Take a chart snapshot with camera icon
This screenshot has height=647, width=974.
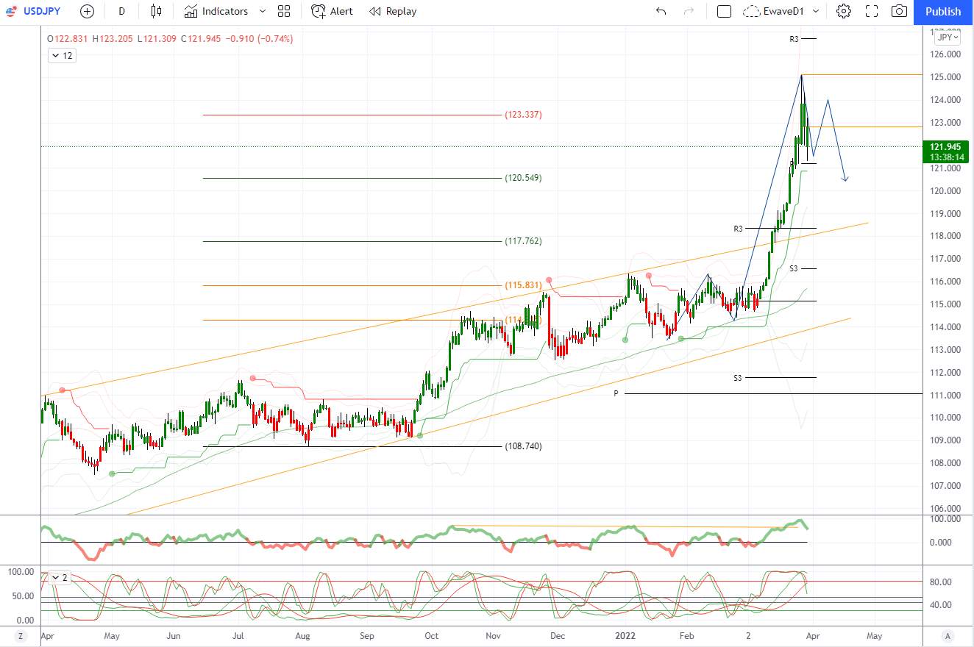pos(899,11)
